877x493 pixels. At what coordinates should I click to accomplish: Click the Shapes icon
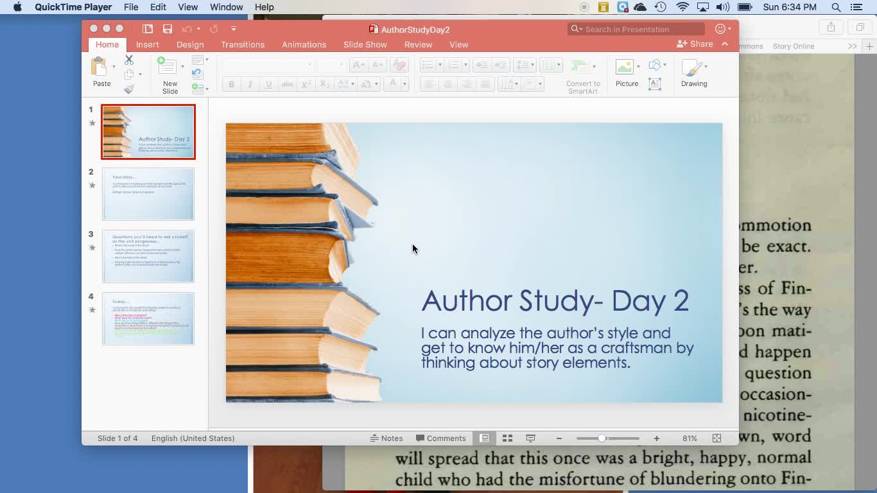(x=654, y=65)
